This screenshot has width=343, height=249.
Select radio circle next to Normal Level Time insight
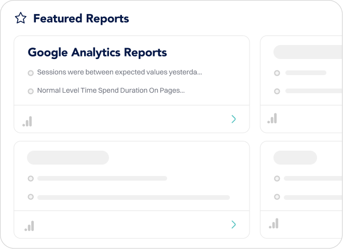tap(31, 91)
